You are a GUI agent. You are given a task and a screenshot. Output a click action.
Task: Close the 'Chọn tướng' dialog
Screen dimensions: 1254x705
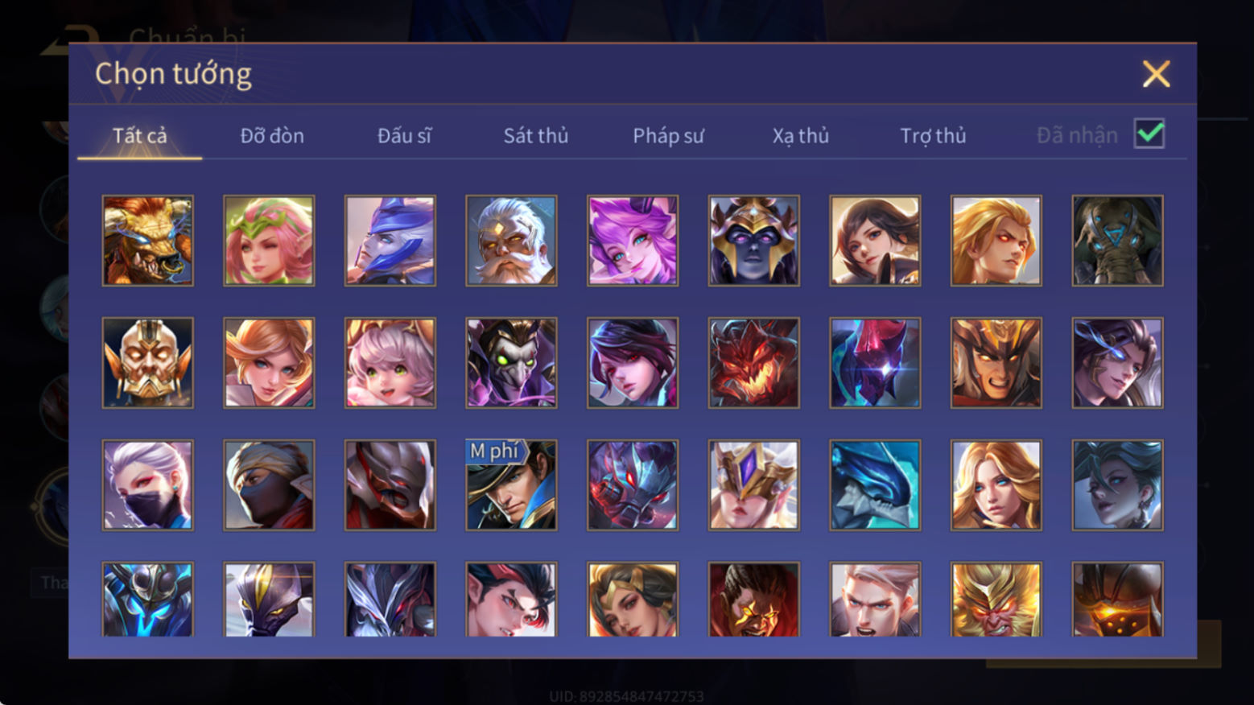(x=1156, y=74)
